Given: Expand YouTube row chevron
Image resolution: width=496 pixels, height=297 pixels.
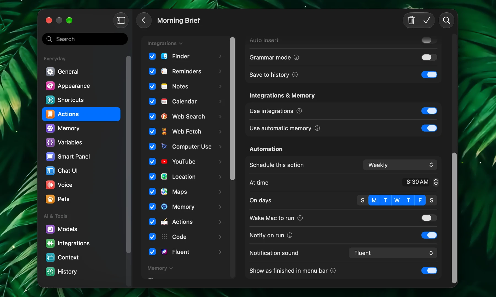Looking at the screenshot, I should [220, 162].
